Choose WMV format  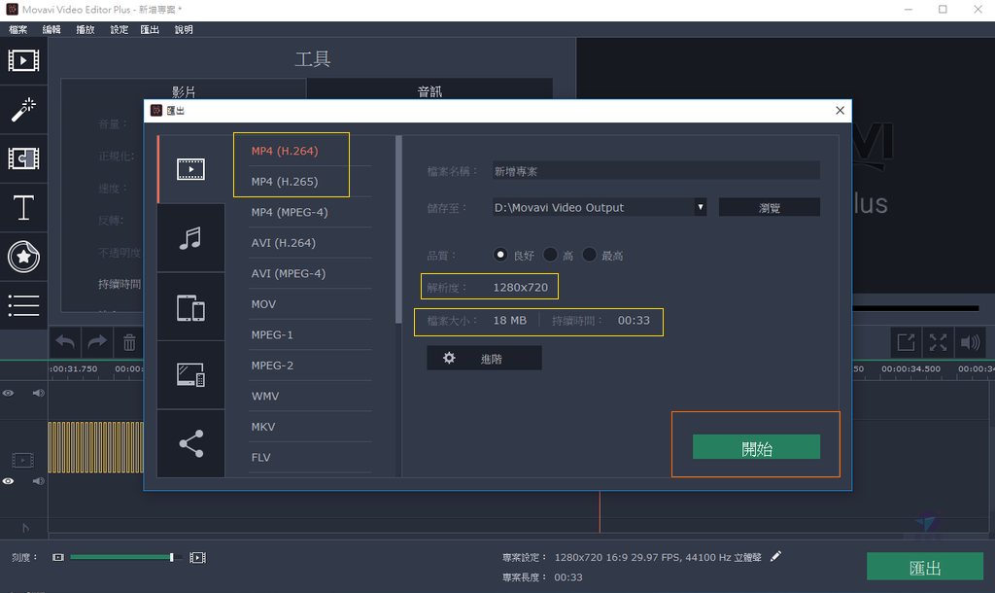coord(264,396)
